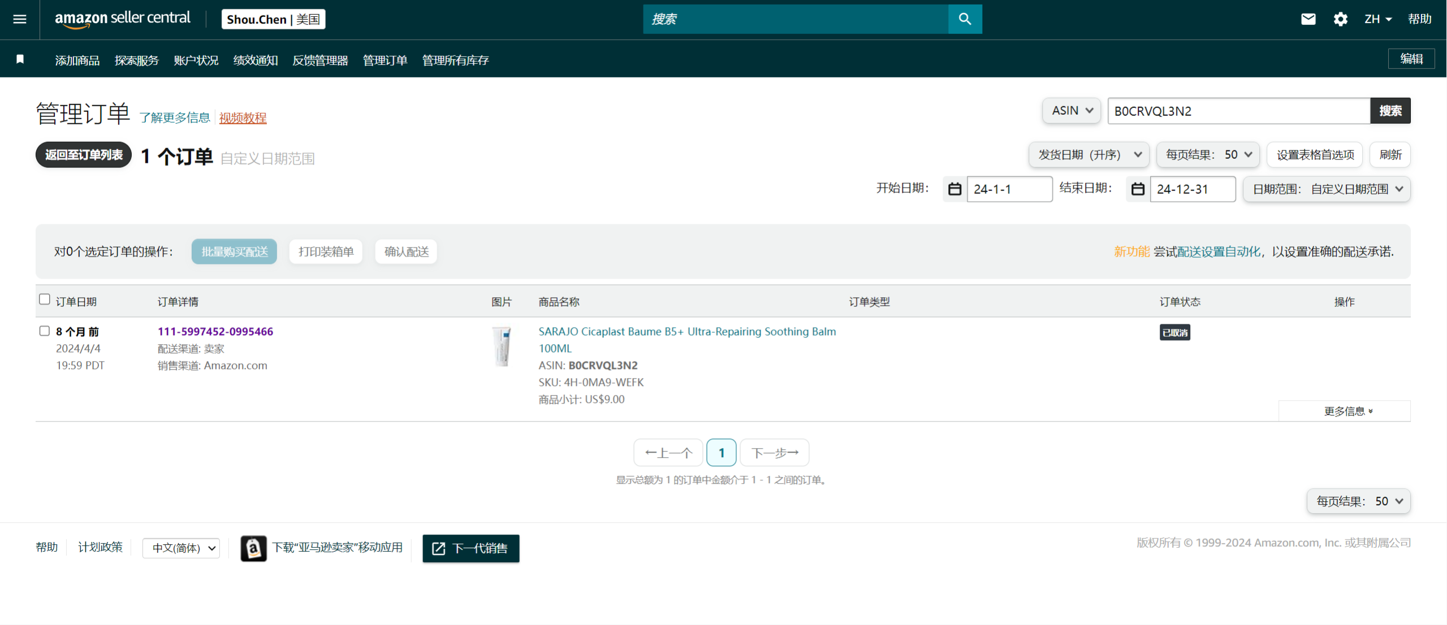Image resolution: width=1447 pixels, height=625 pixels.
Task: Open 管理所有库存 in the navigation bar
Action: [x=456, y=60]
